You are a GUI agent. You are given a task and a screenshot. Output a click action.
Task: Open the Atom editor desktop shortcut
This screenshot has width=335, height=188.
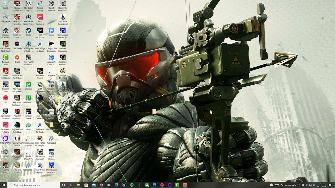pyautogui.click(x=29, y=127)
